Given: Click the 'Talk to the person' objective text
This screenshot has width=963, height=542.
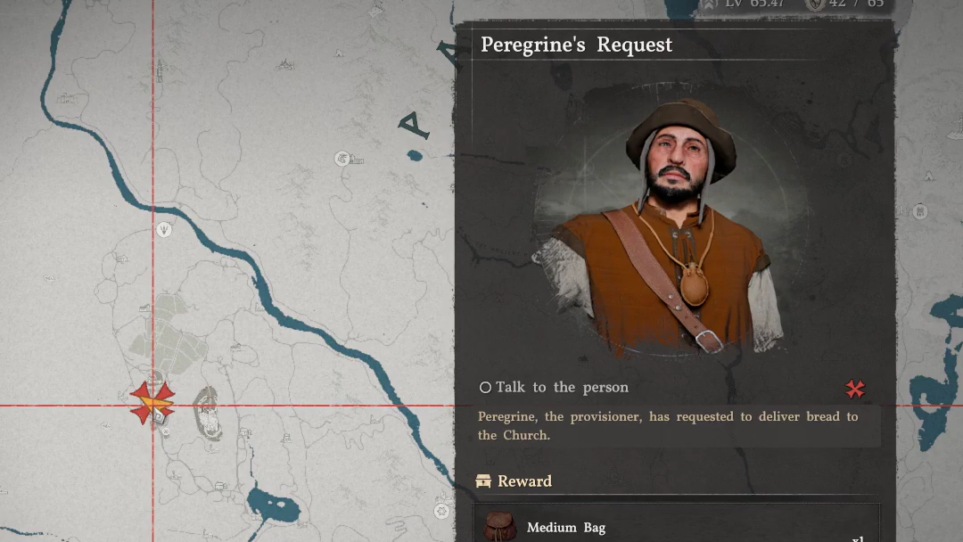Looking at the screenshot, I should [562, 387].
